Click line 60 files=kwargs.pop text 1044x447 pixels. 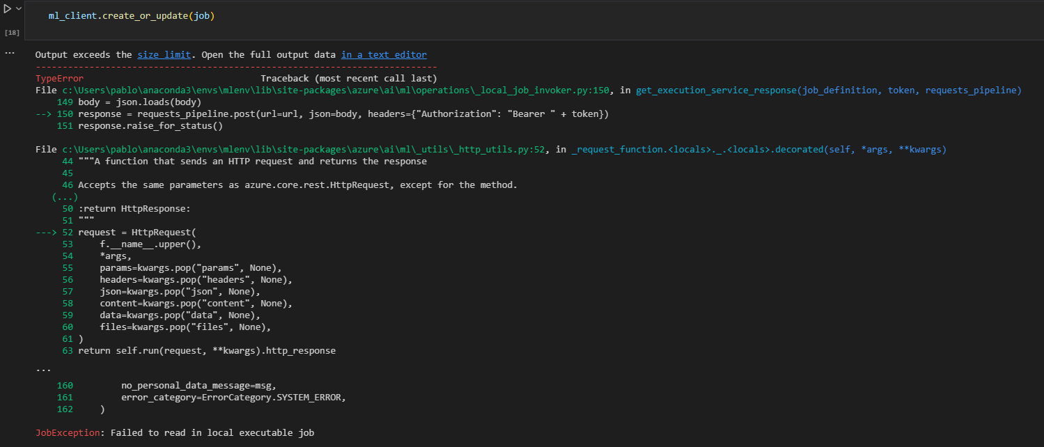click(x=185, y=327)
